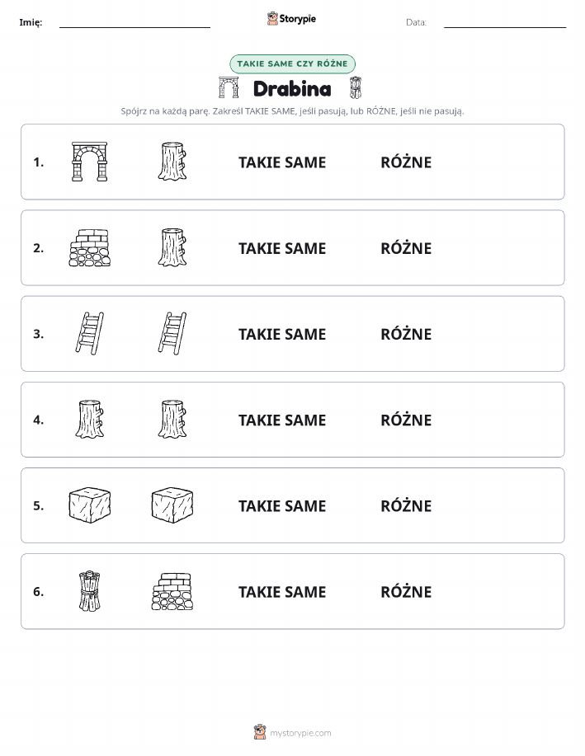Click the bundle of sticks icon in row 6
This screenshot has height=756, width=585.
89,591
